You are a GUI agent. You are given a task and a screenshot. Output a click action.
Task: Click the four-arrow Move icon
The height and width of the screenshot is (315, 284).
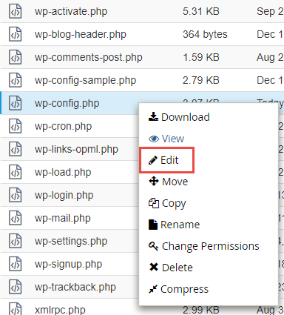[154, 181]
